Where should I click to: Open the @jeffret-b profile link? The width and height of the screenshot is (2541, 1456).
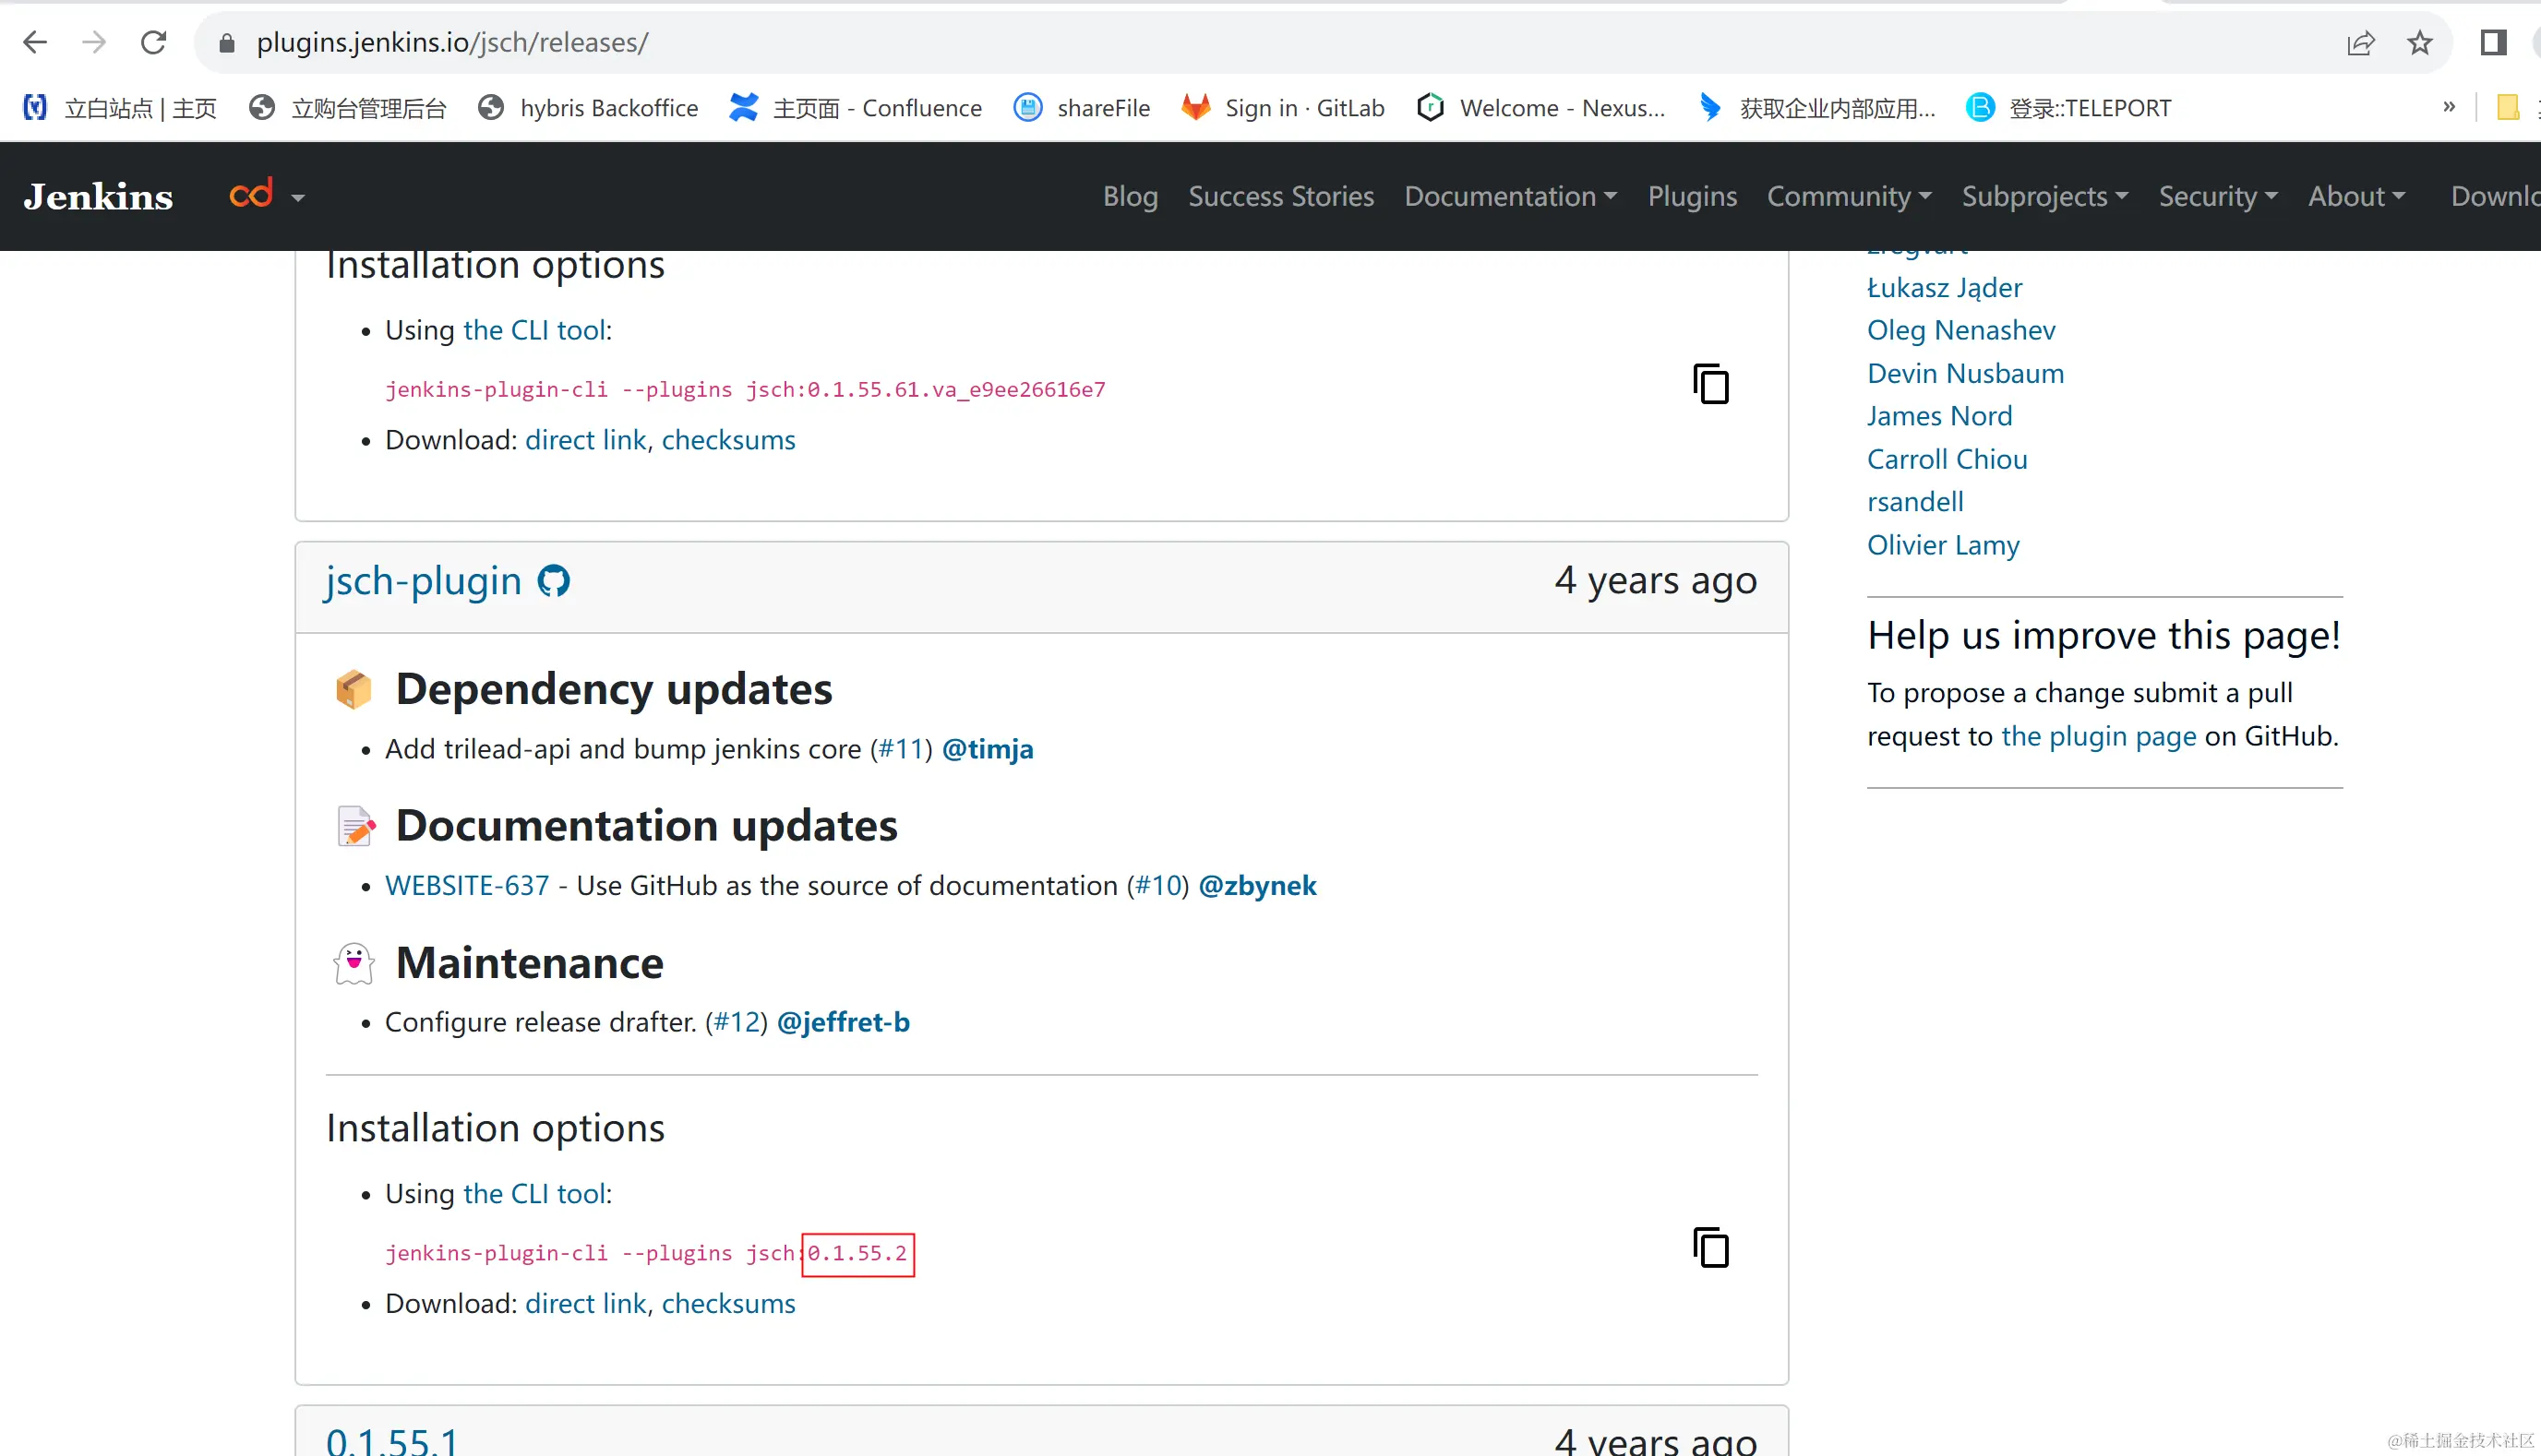[x=843, y=1023]
